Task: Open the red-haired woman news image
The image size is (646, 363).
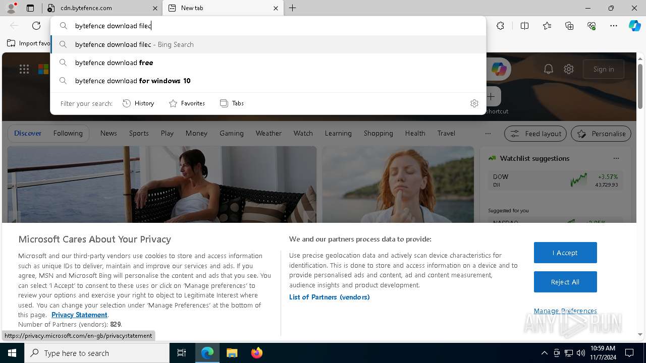Action: 398,184
